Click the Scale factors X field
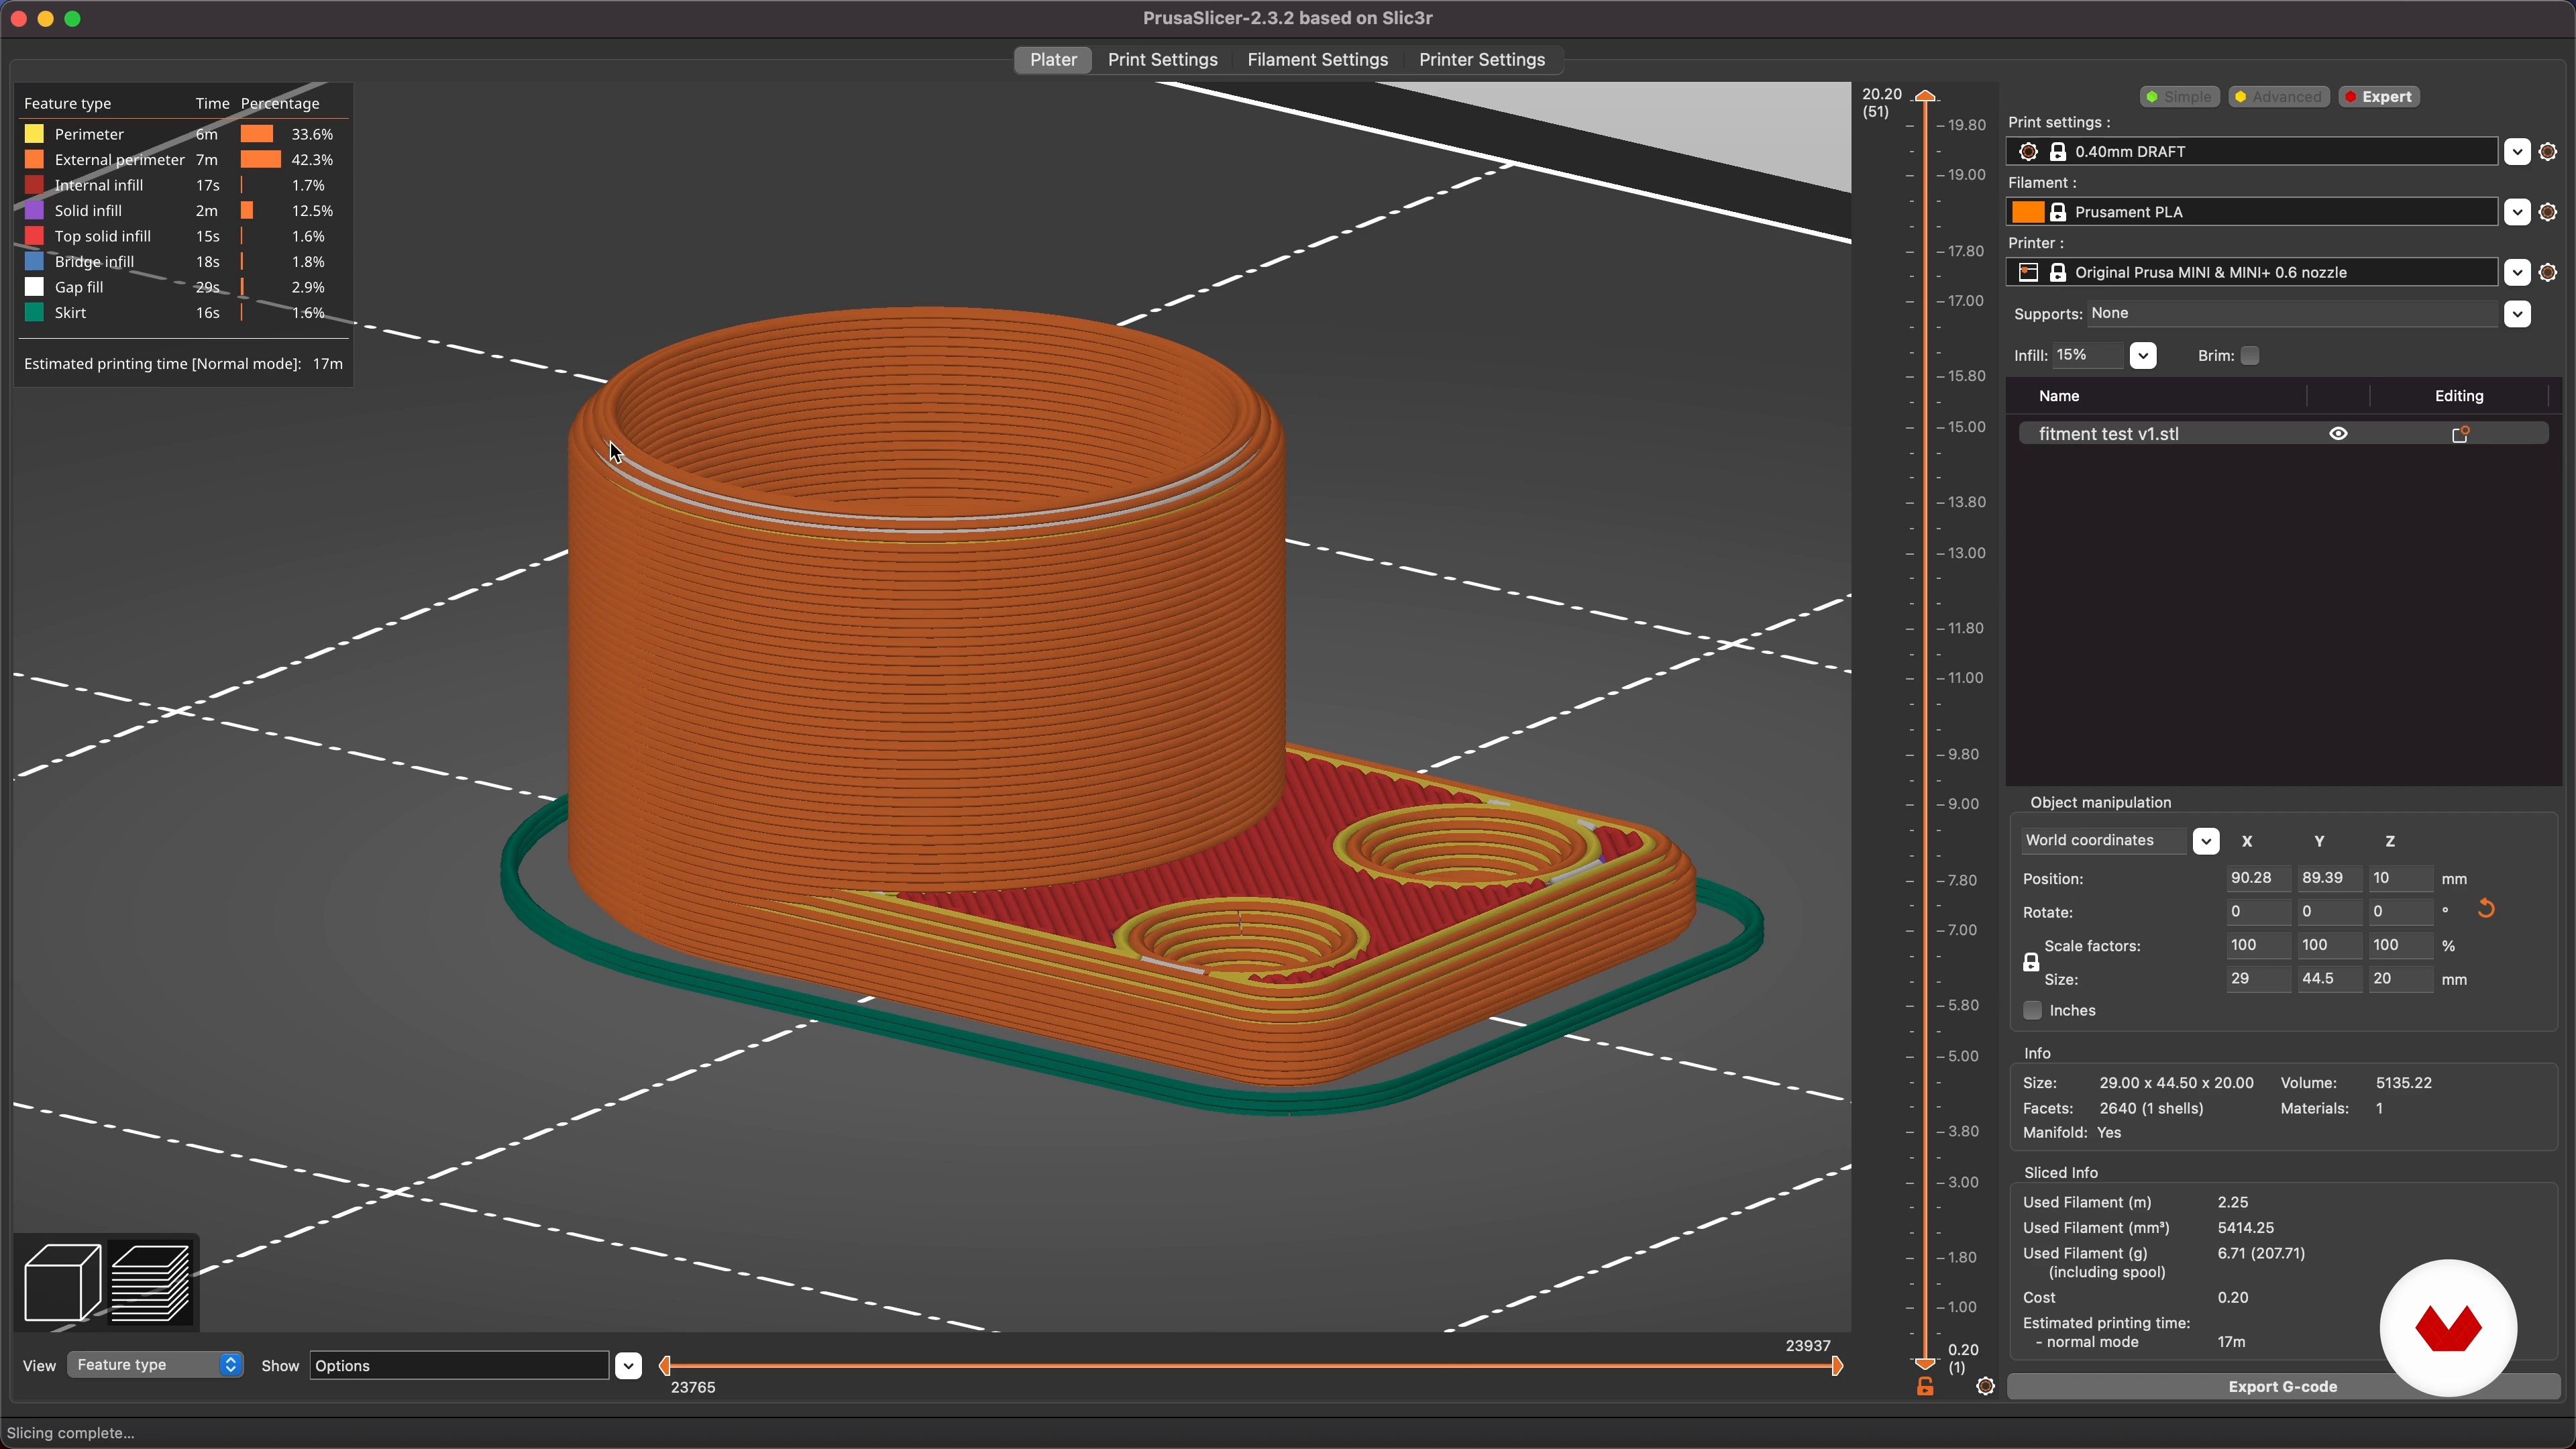This screenshot has height=1449, width=2576. coord(2258,945)
